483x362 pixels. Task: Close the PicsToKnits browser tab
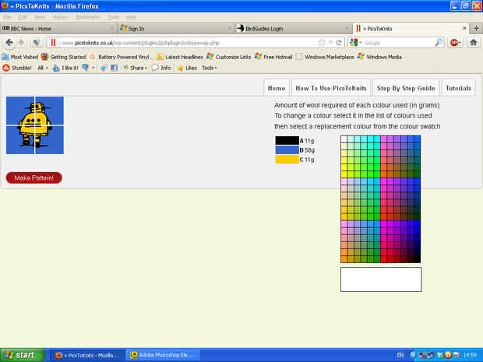(x=464, y=28)
